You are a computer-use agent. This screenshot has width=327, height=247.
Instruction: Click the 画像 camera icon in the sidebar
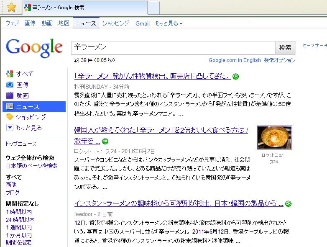click(x=10, y=85)
